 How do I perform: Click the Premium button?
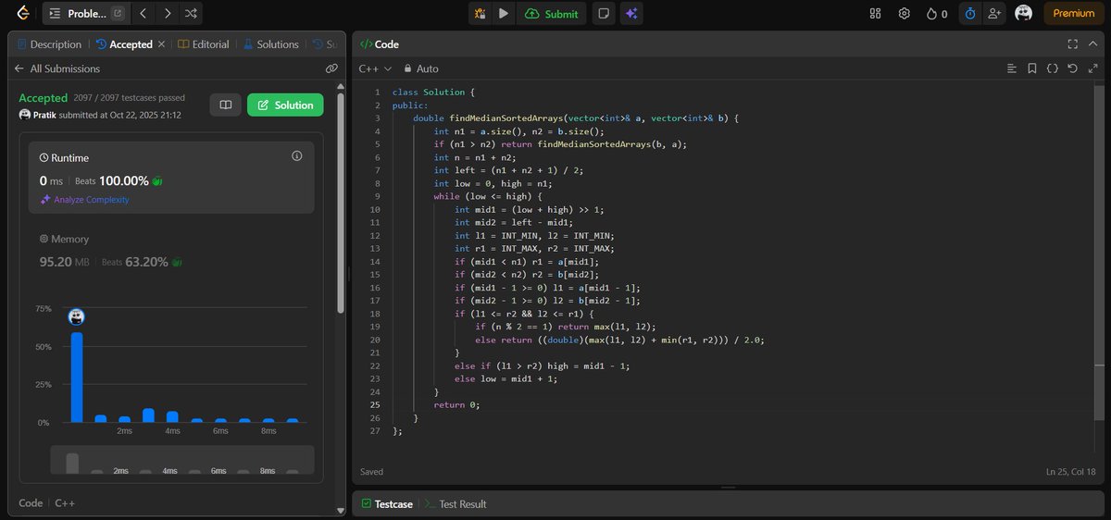pyautogui.click(x=1073, y=13)
